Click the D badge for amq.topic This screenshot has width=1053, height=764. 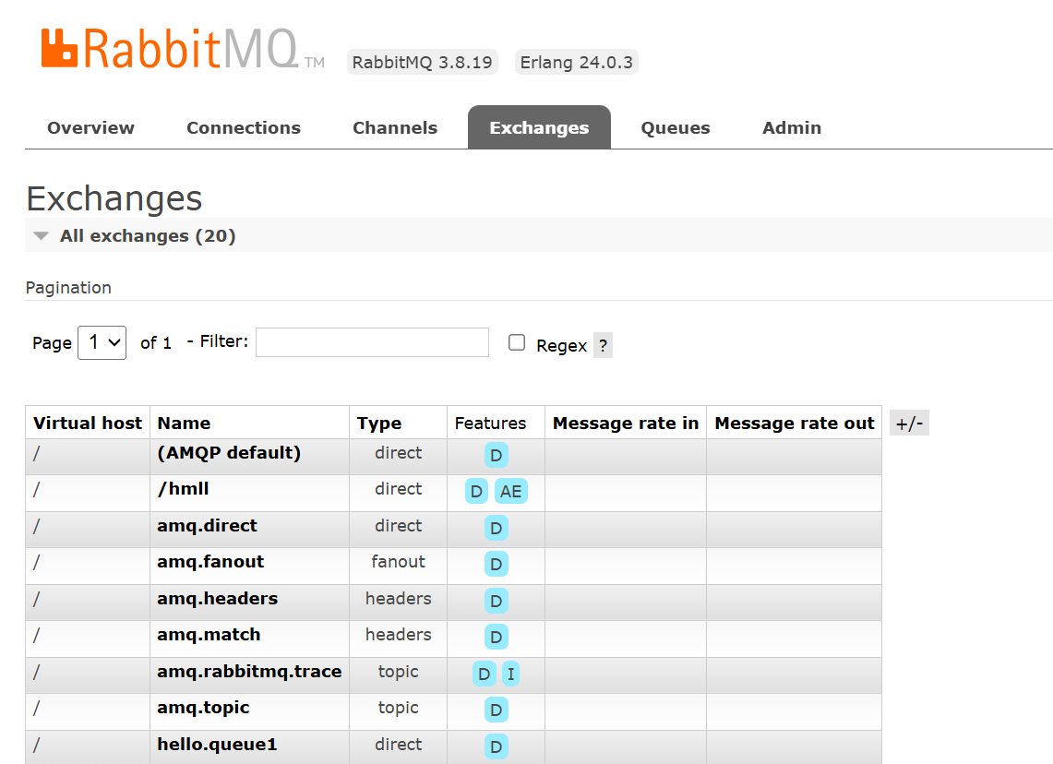pyautogui.click(x=497, y=710)
